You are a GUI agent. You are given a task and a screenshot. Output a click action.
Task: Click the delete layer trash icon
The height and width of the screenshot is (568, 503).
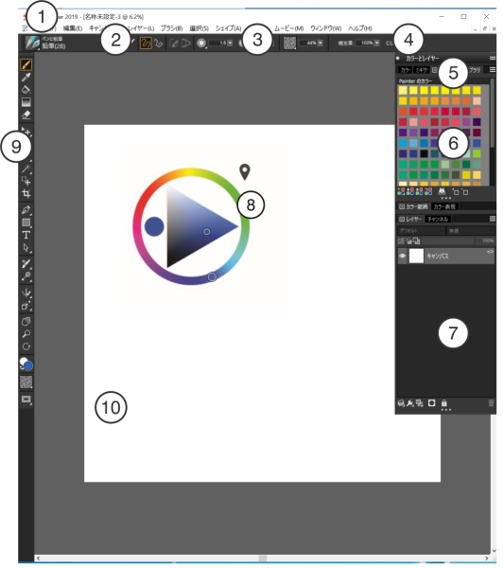tap(491, 403)
